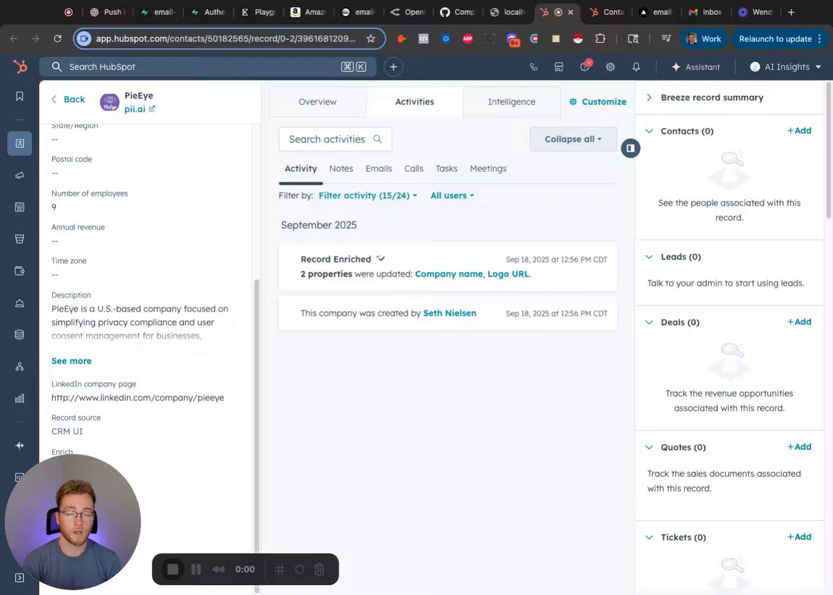Screen dimensions: 833x595
Task: Click the Search activities input
Action: (335, 139)
